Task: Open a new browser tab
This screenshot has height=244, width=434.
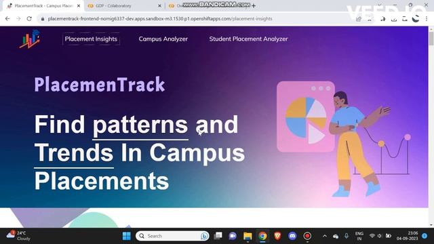Action: (254, 5)
